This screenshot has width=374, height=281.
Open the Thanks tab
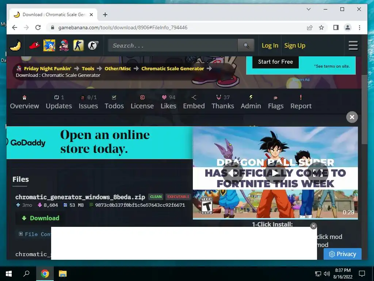pyautogui.click(x=223, y=102)
